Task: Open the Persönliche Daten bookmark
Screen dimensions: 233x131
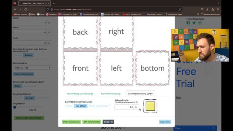Action: tap(174, 14)
